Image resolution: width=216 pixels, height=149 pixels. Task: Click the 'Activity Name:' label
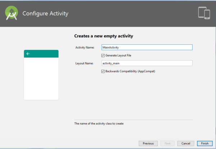[x=85, y=48]
